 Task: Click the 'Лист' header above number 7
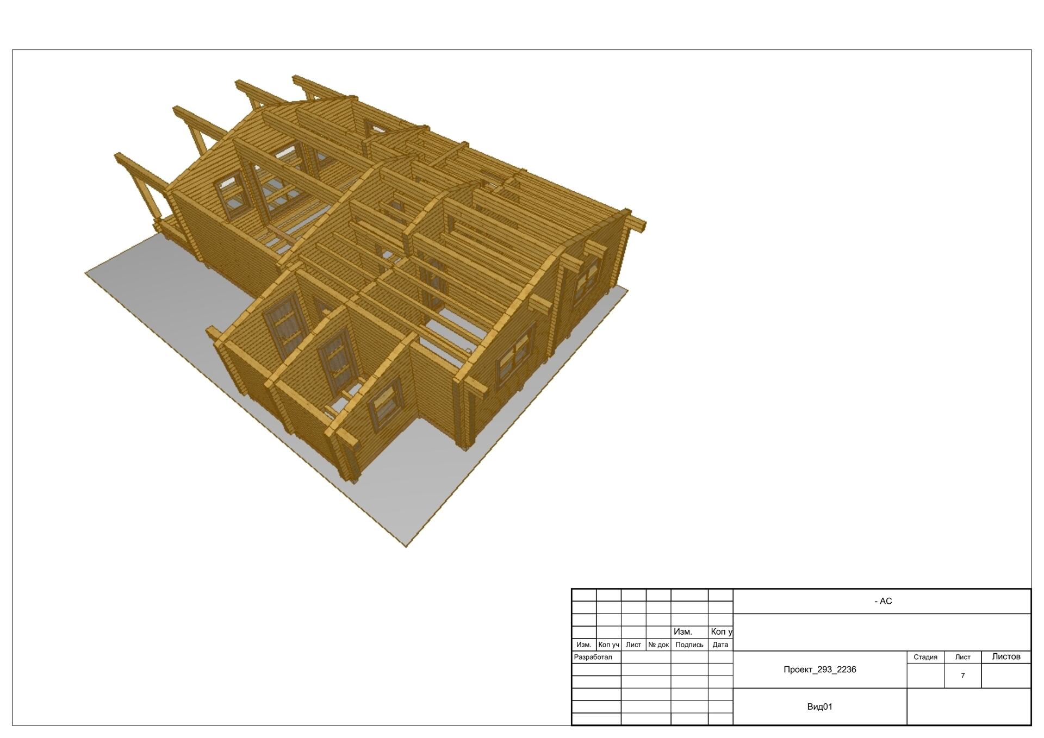pyautogui.click(x=962, y=657)
